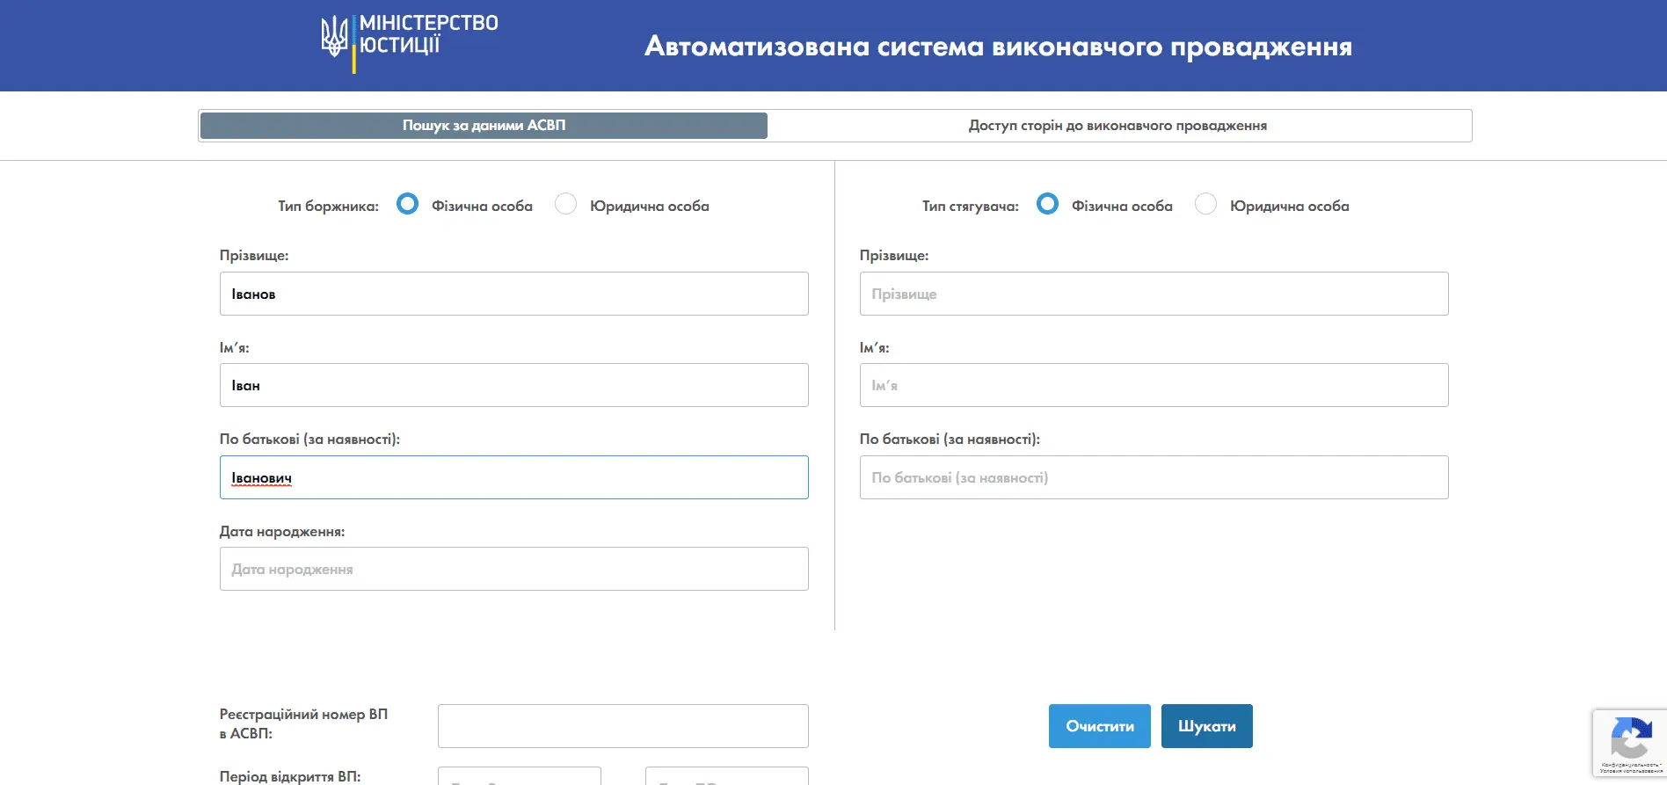This screenshot has width=1667, height=785.
Task: Open the Дата народження date field
Action: click(513, 569)
